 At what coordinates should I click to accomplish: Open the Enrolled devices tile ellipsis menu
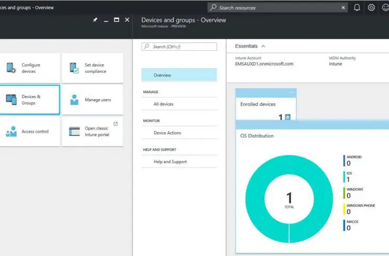pos(292,93)
